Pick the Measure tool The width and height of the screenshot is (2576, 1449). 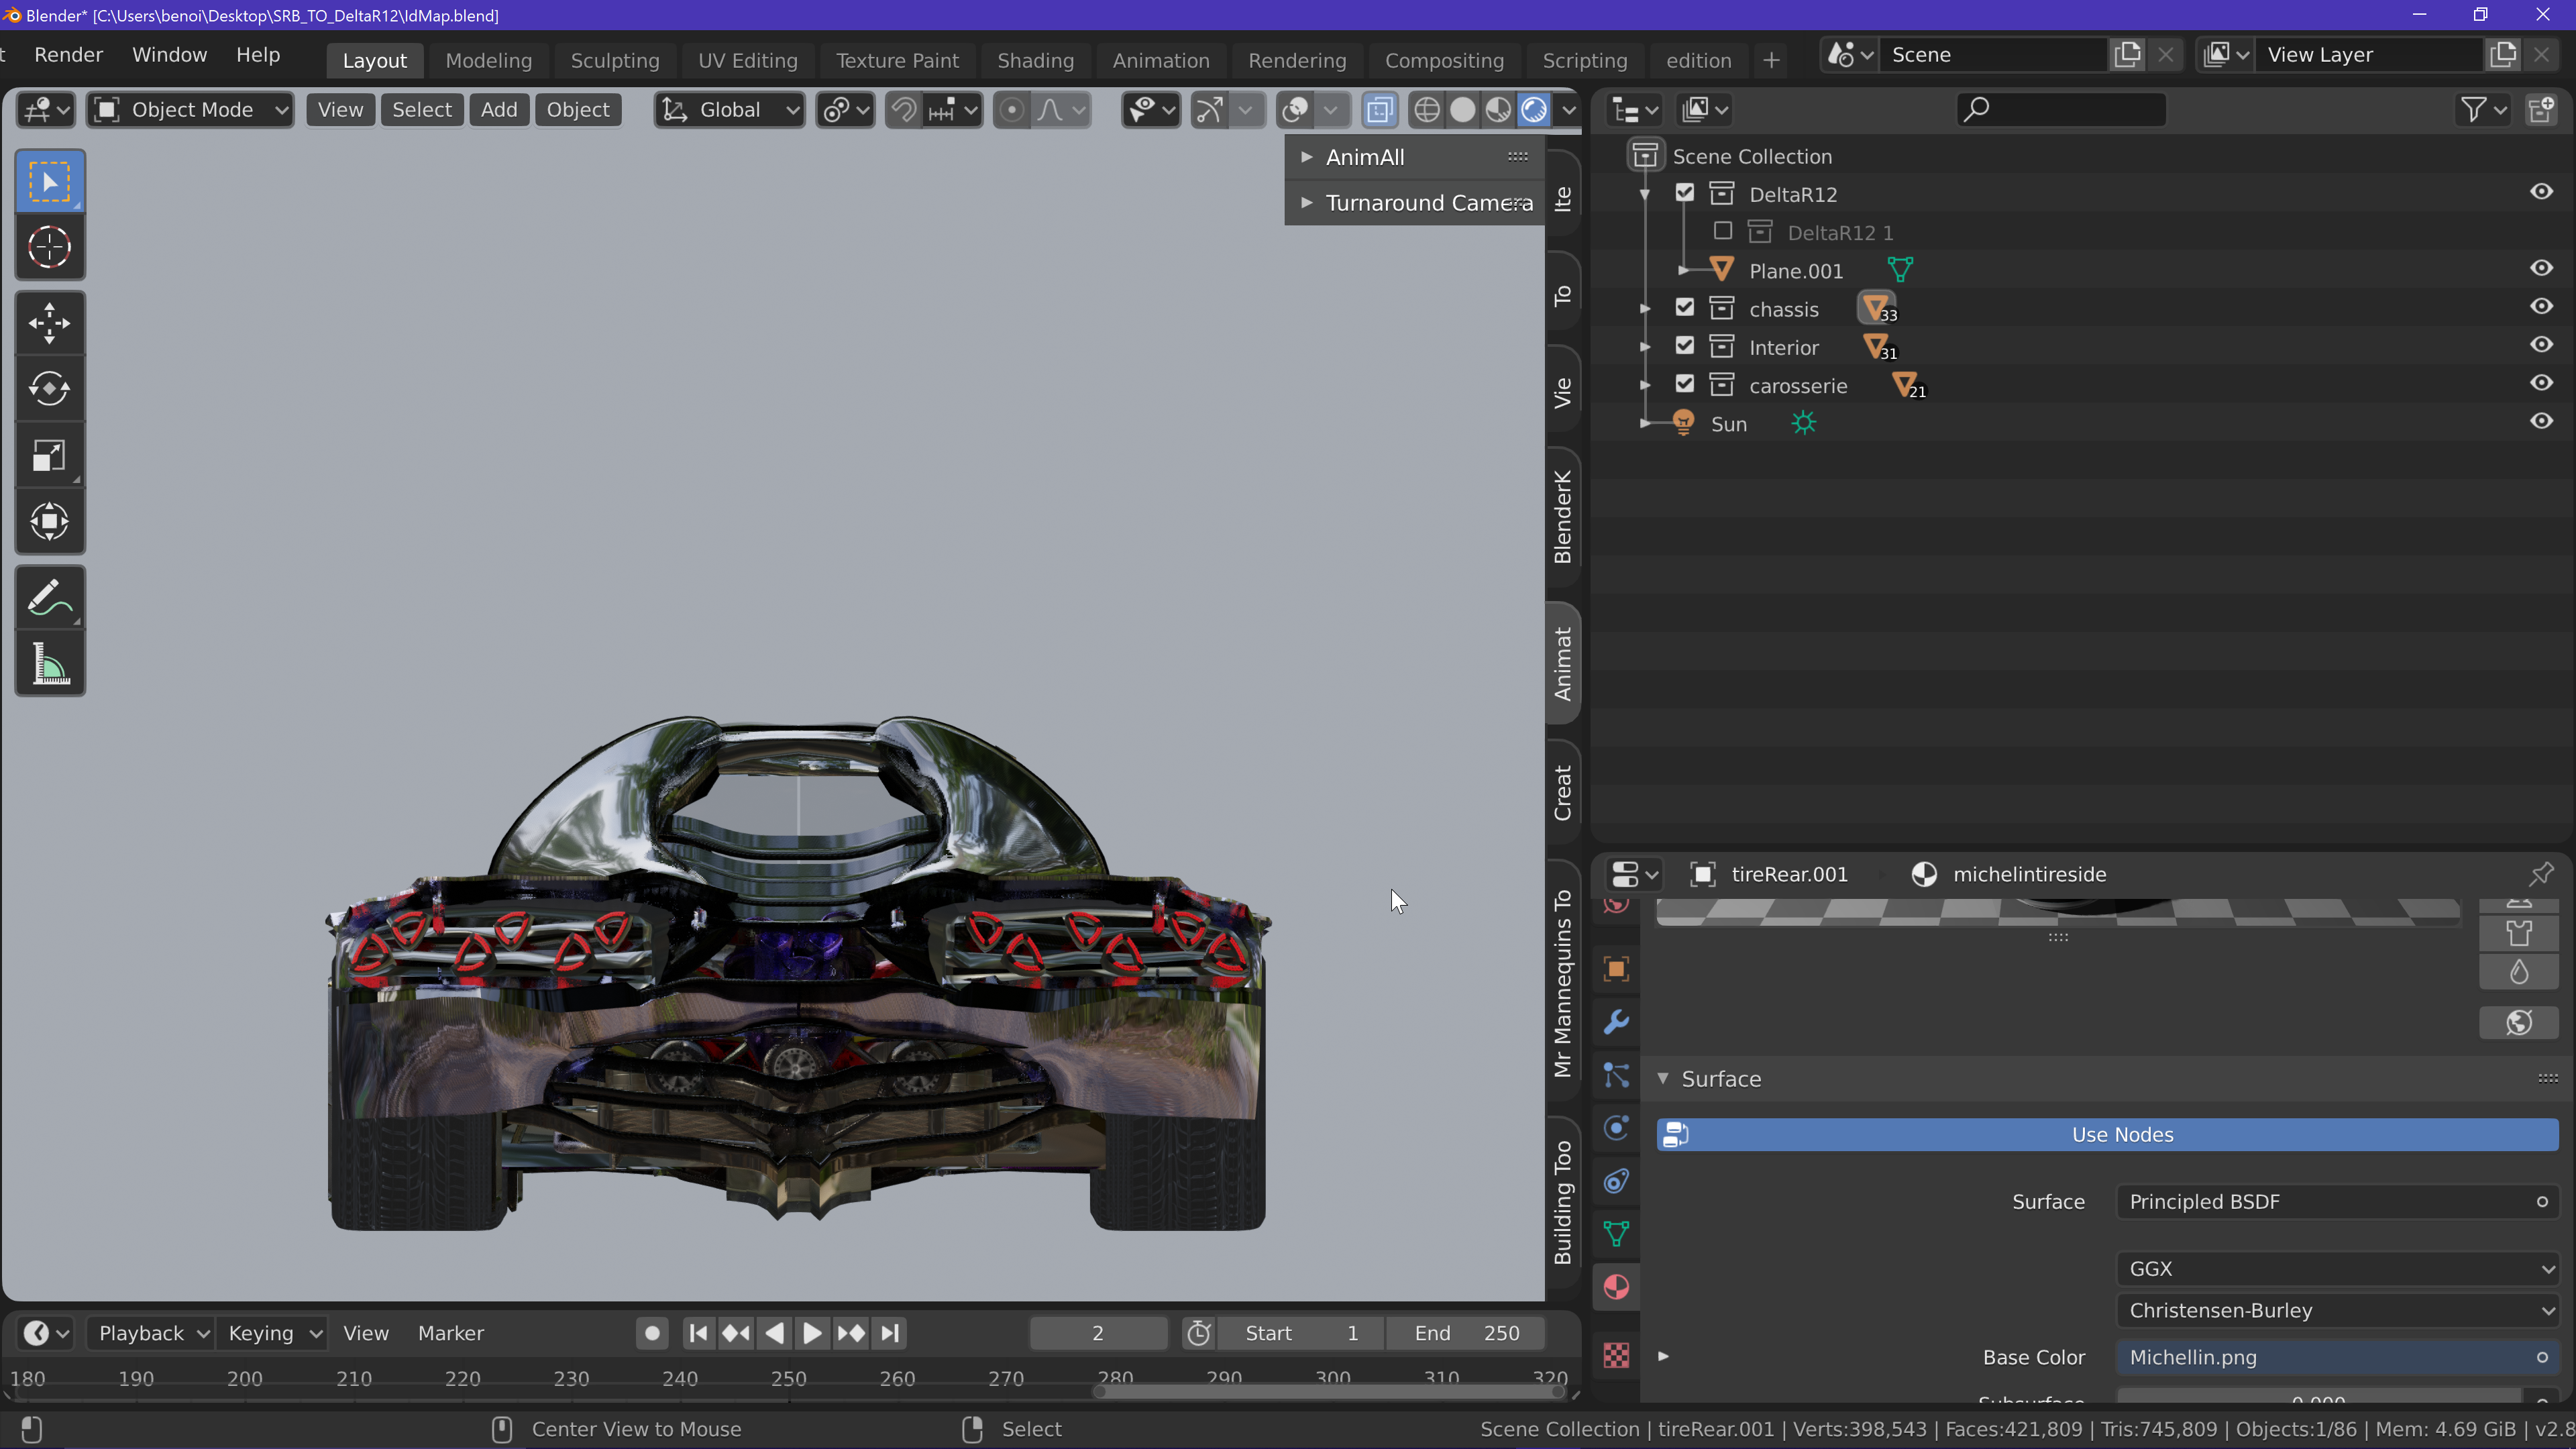(49, 664)
